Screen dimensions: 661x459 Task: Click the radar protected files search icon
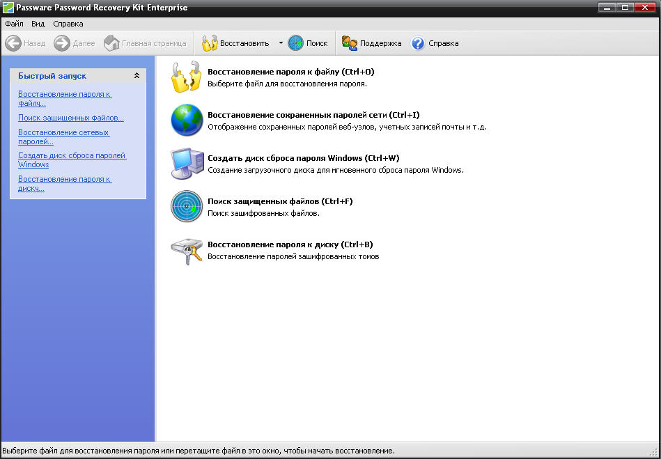coord(187,207)
